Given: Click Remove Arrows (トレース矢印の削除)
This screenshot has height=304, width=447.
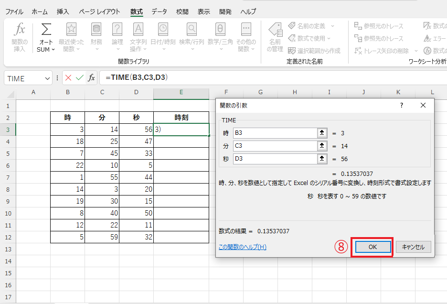Looking at the screenshot, I should (382, 51).
